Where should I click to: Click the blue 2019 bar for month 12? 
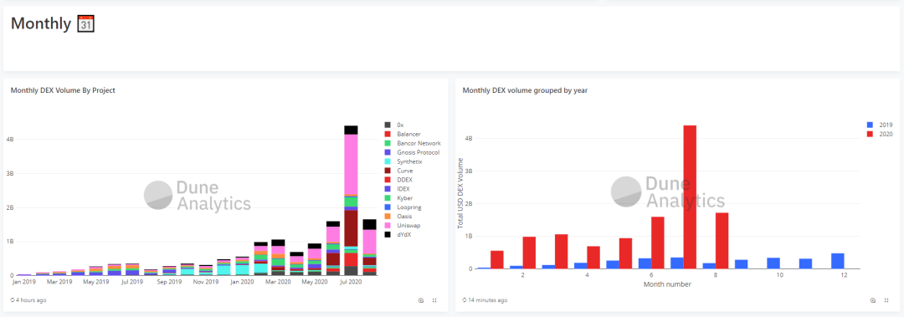pos(837,261)
